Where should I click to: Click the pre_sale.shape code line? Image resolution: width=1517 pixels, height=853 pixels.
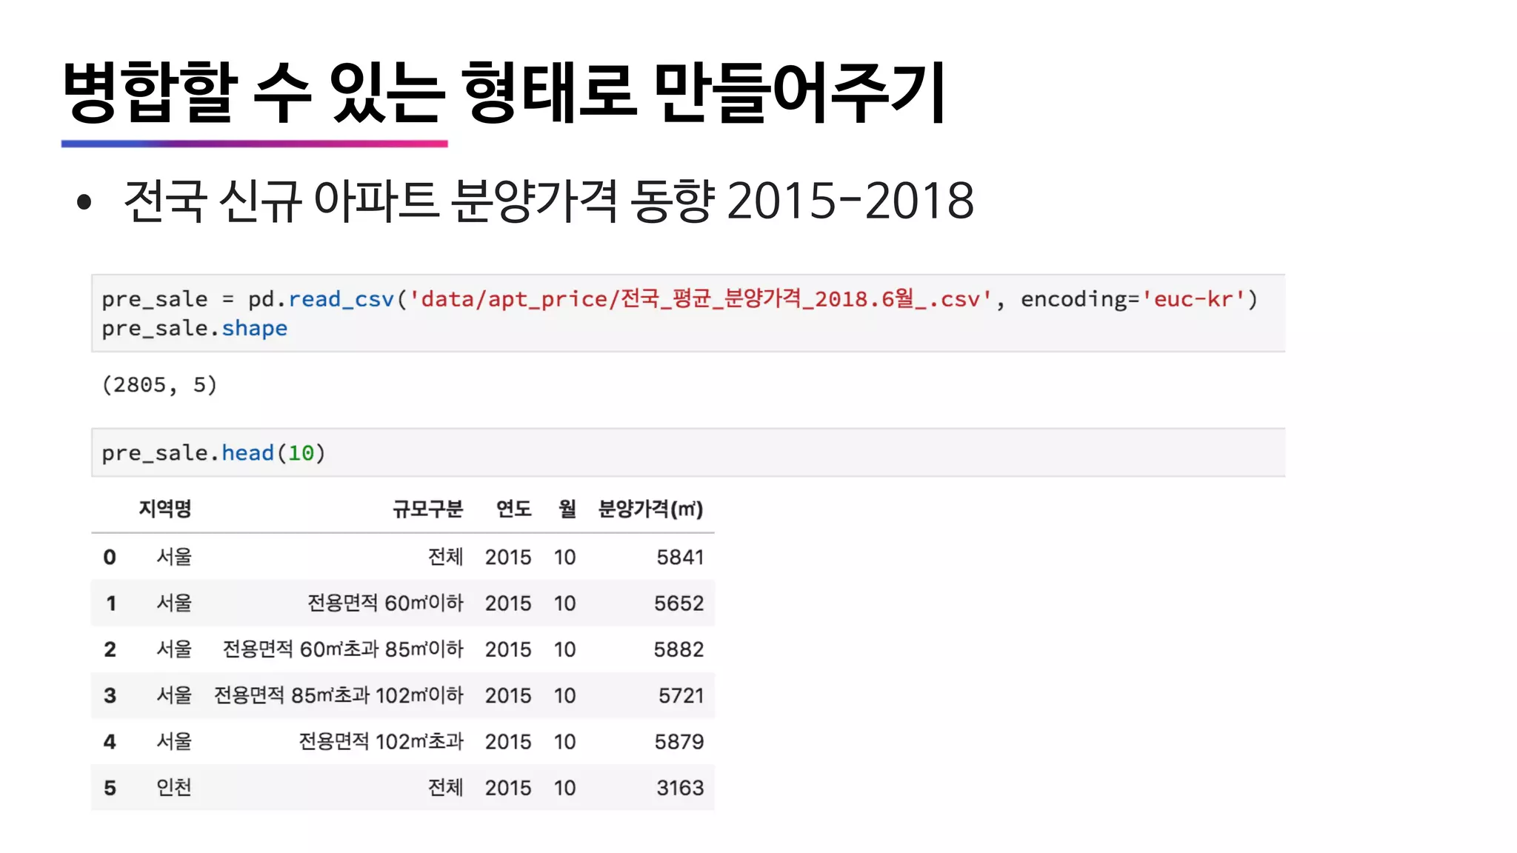pos(194,328)
